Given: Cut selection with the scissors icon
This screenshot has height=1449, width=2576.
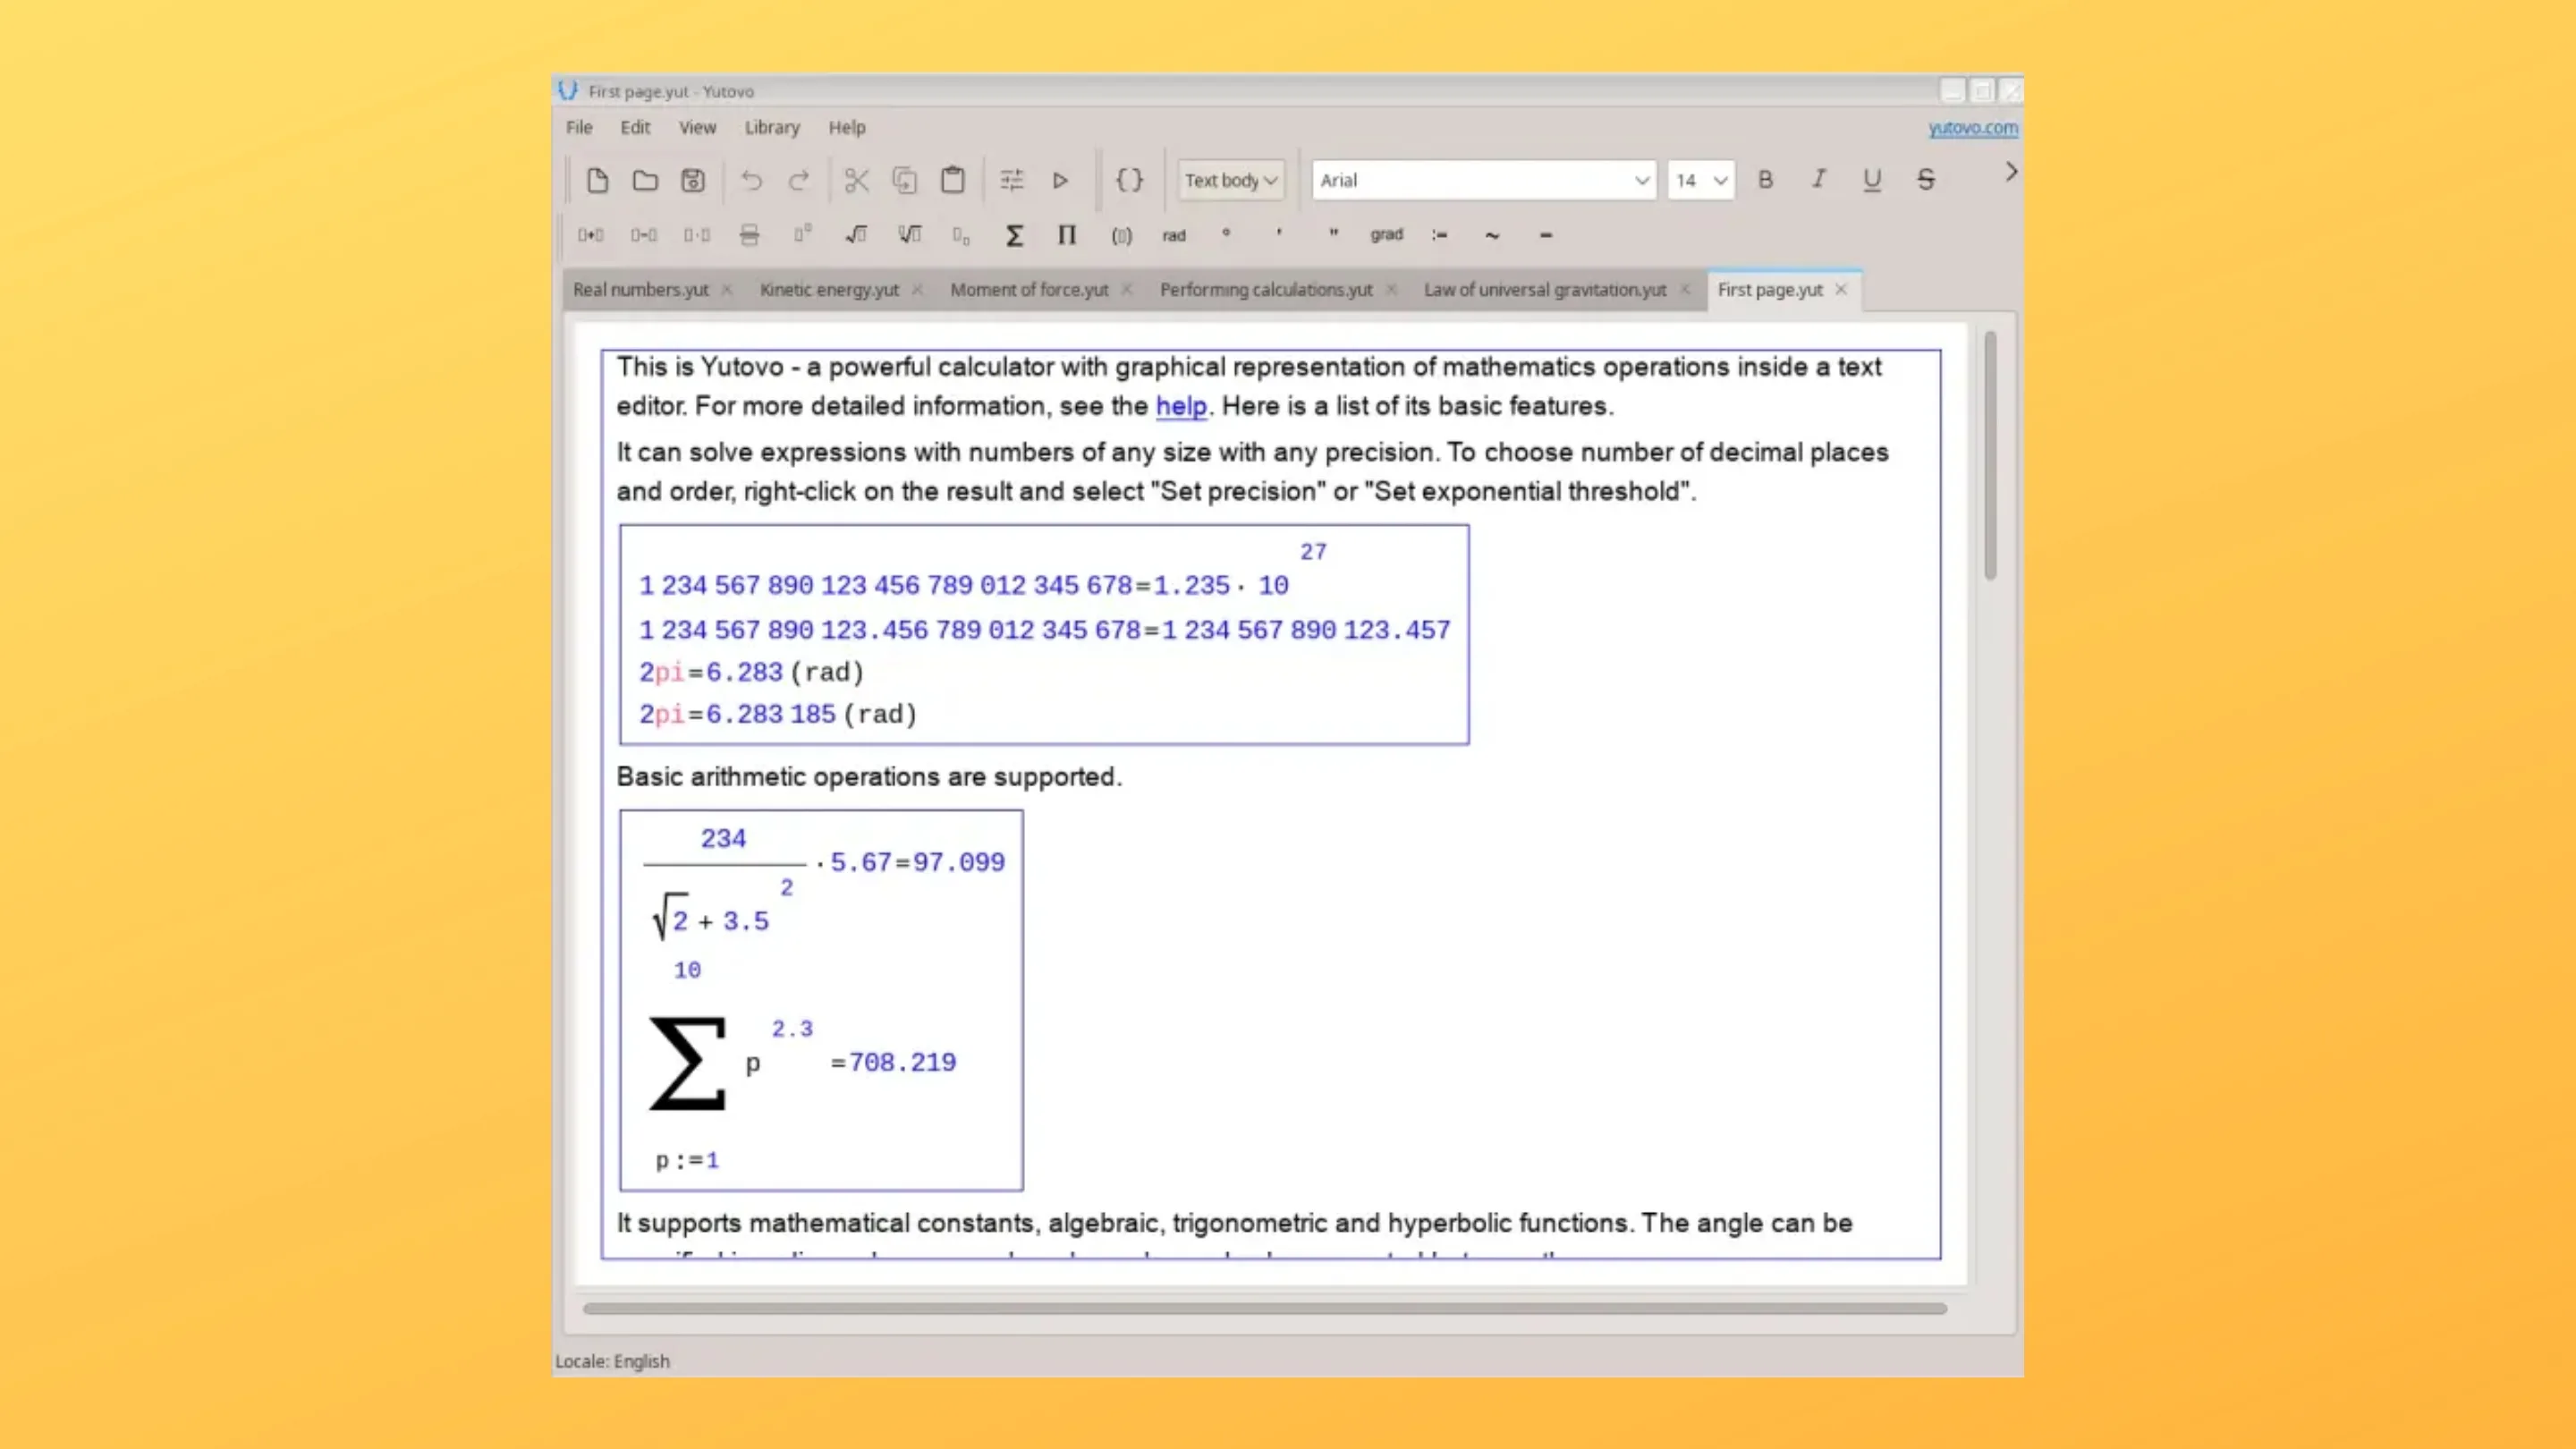Looking at the screenshot, I should coord(857,180).
